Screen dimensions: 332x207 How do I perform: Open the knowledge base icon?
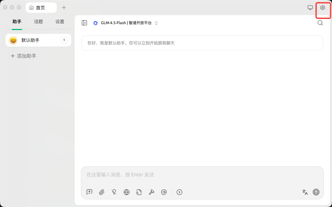coord(139,192)
